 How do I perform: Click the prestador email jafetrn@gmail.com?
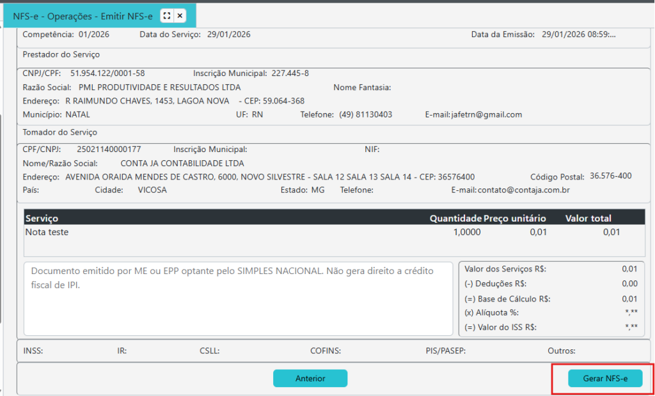[486, 115]
